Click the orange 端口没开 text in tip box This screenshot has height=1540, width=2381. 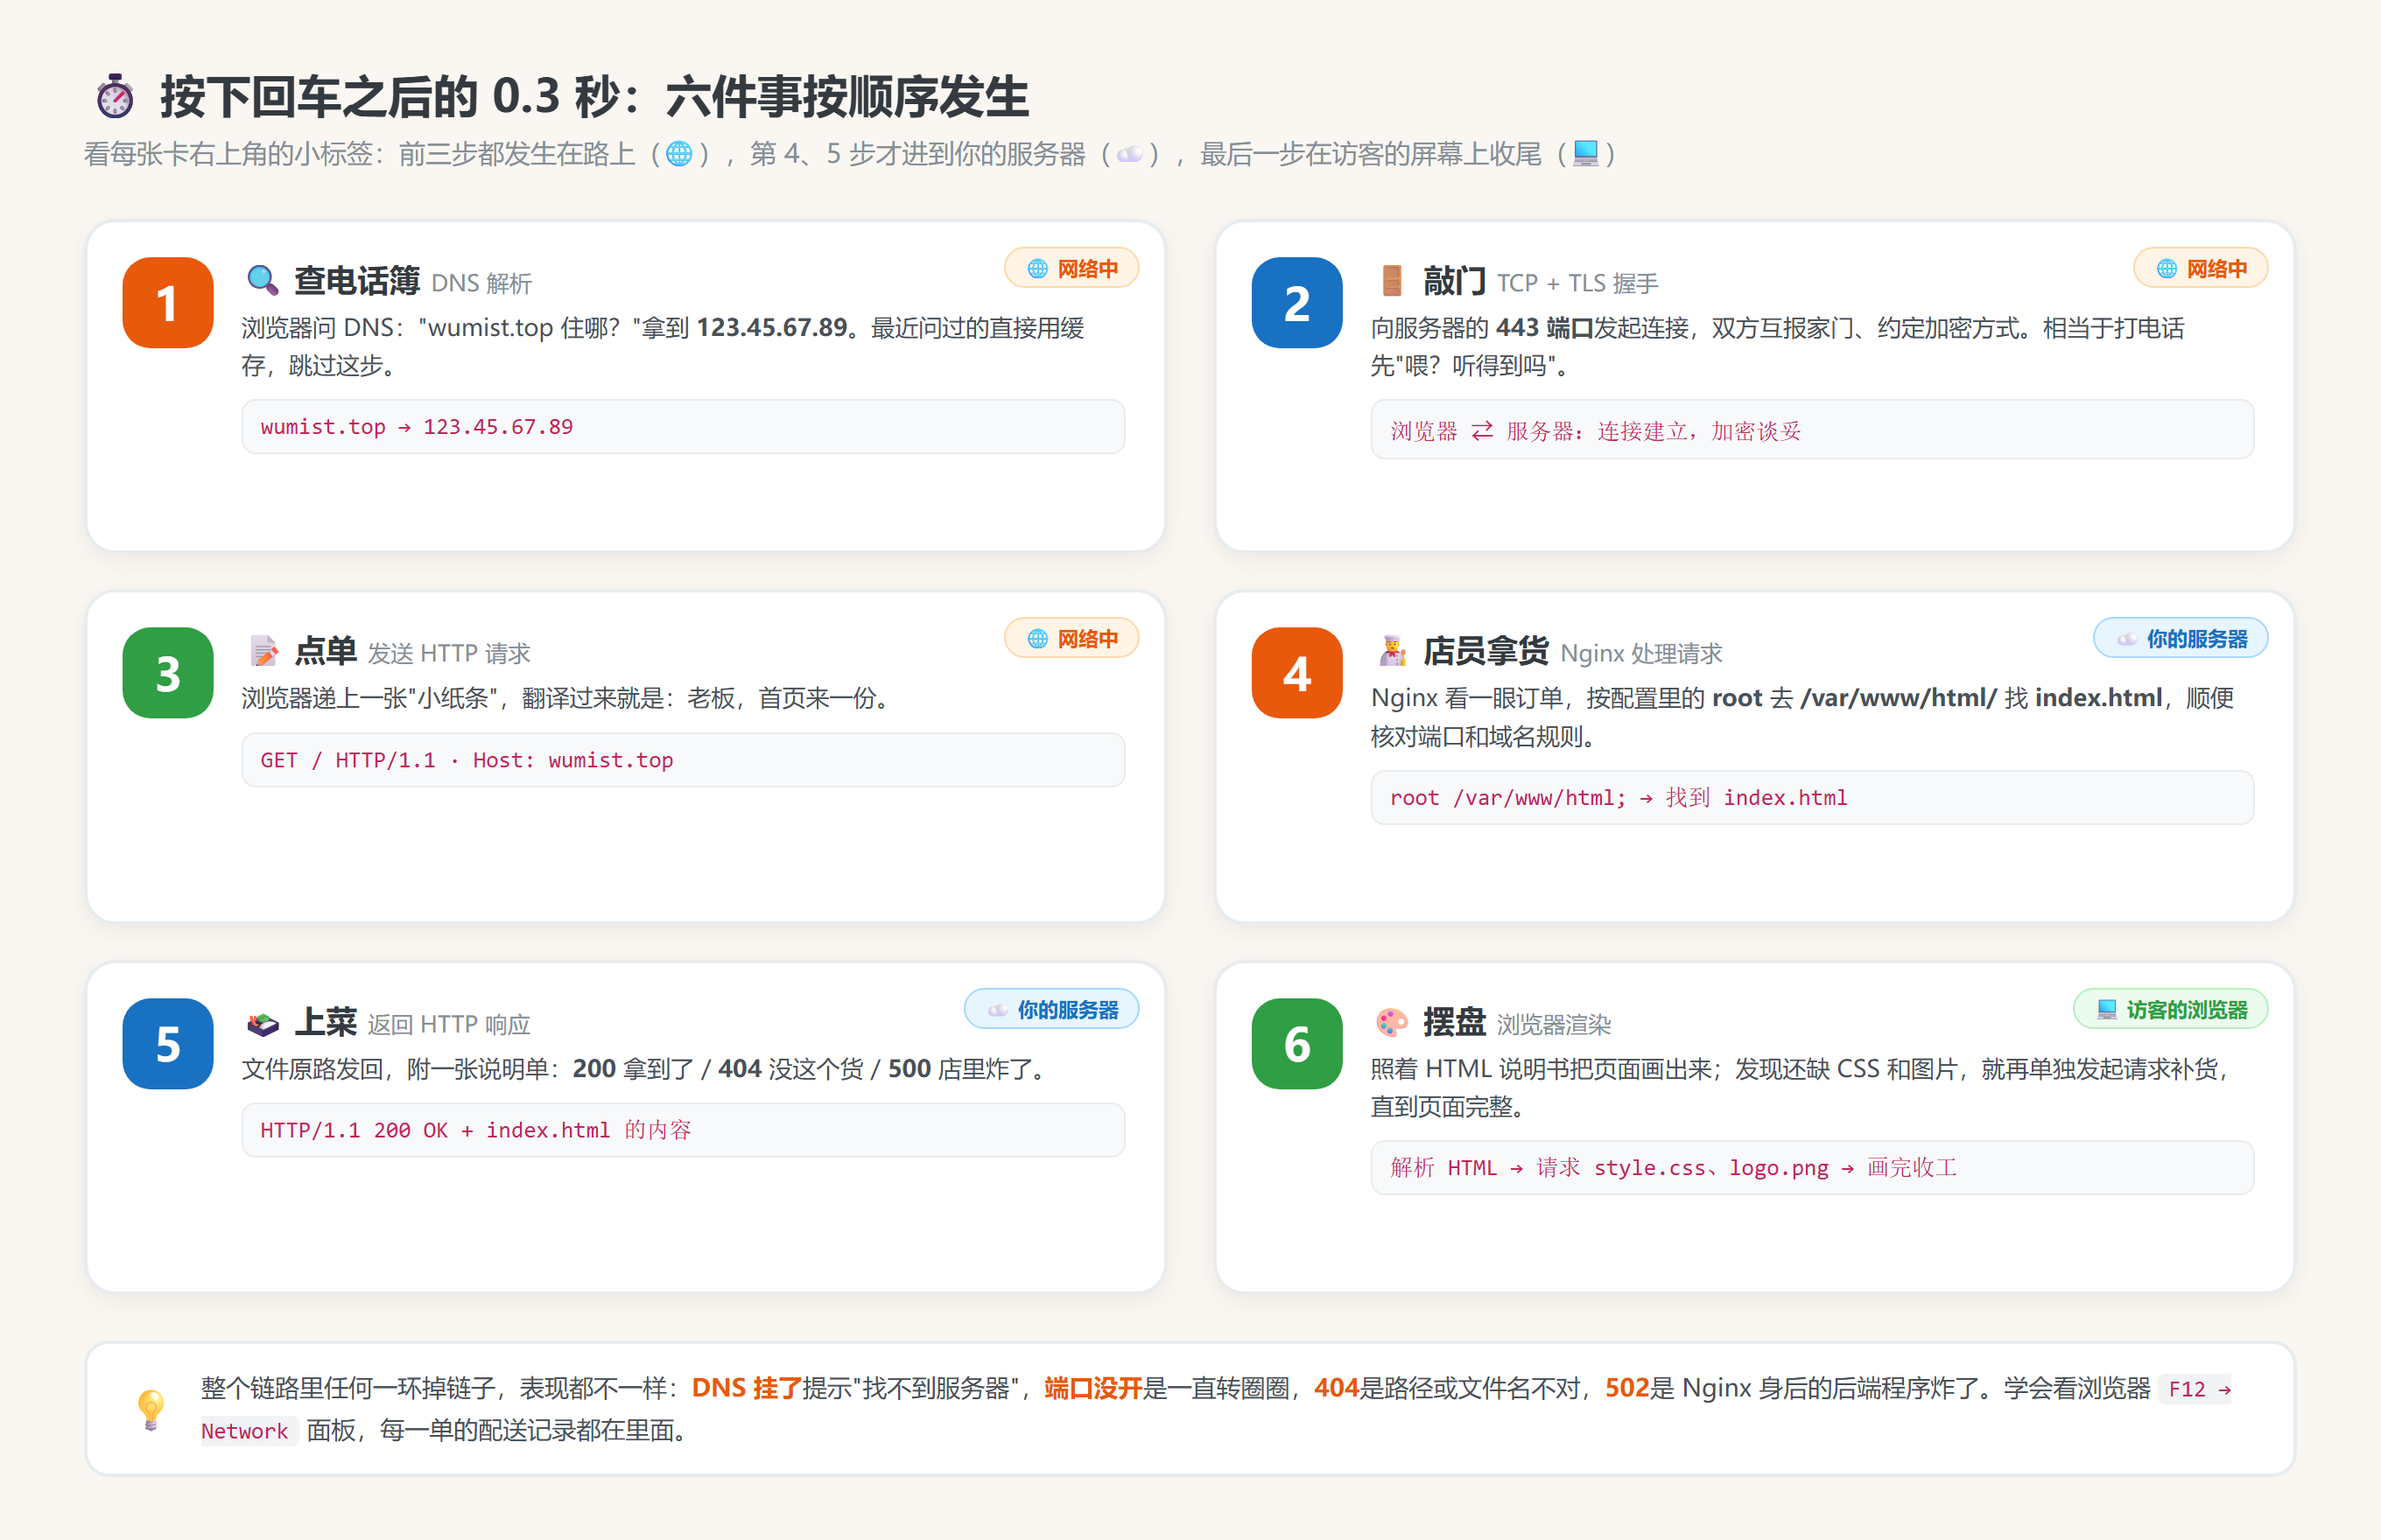coord(1093,1388)
